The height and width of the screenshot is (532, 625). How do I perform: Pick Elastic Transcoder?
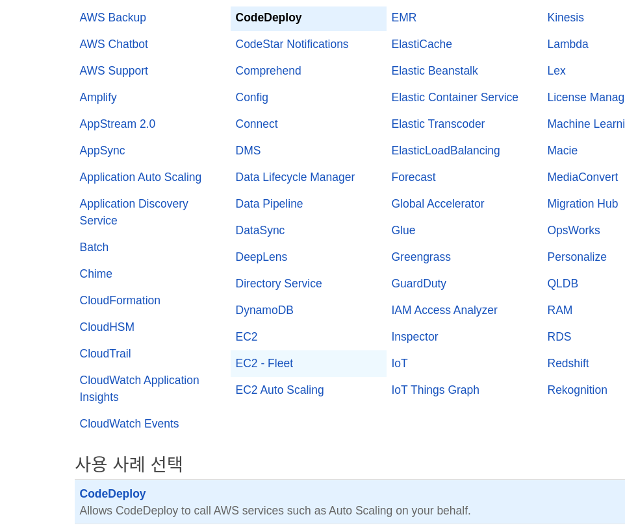(x=438, y=124)
